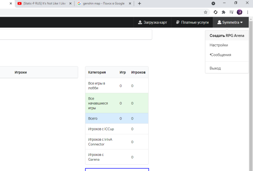Screen dimensions: 253x171
Task: Select the Игроков с Garena row
Action: coord(117,157)
